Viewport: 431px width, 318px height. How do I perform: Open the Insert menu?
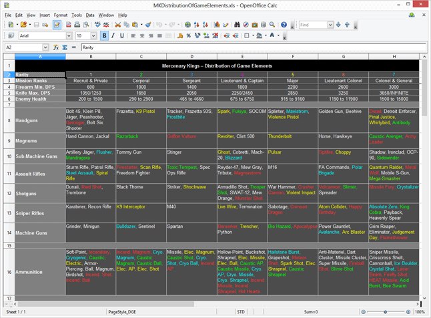[x=45, y=15]
